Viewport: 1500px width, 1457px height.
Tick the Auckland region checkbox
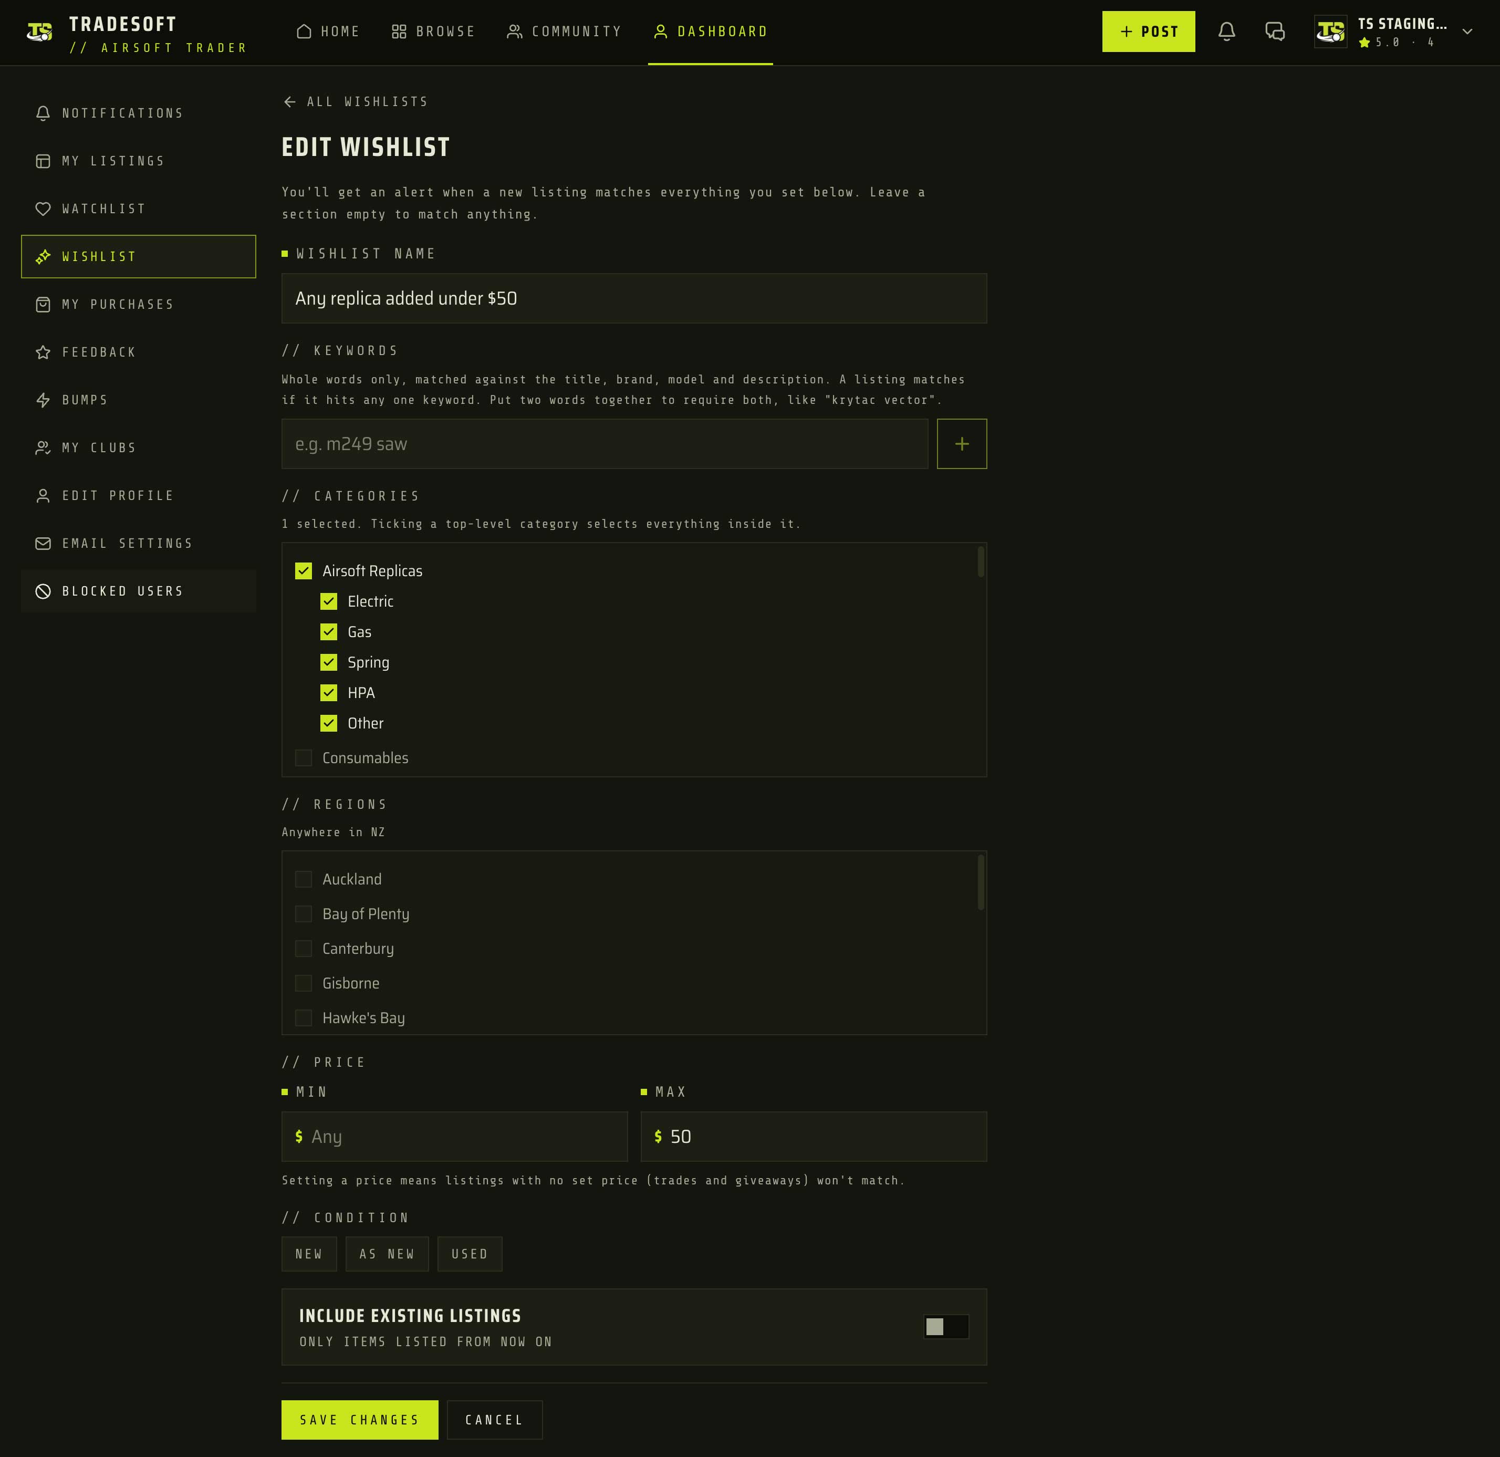pyautogui.click(x=304, y=879)
